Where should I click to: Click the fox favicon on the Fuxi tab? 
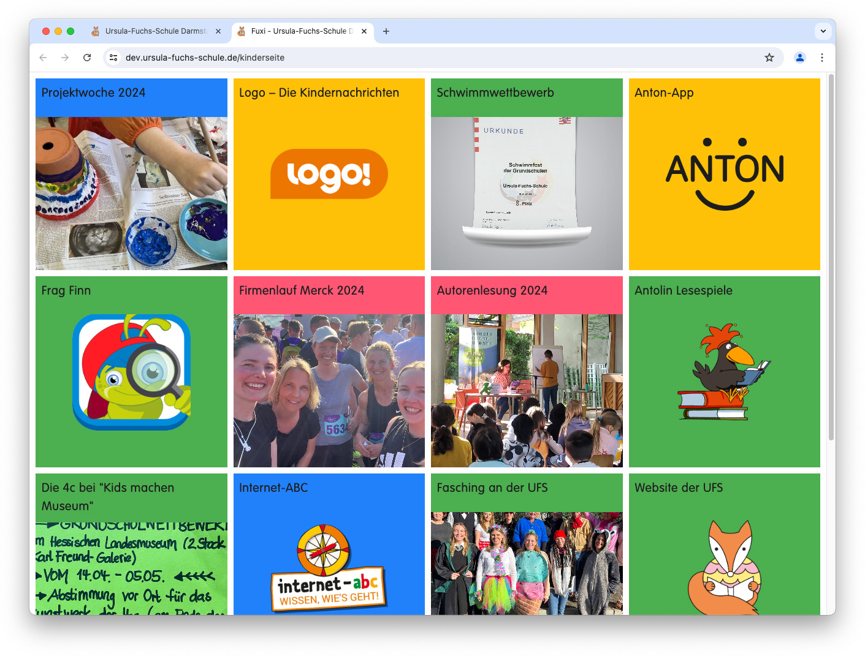coord(242,31)
